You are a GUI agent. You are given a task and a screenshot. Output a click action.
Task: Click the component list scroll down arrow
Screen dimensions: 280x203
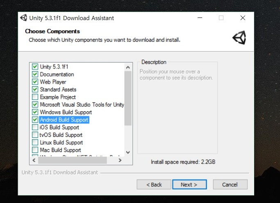pos(128,152)
